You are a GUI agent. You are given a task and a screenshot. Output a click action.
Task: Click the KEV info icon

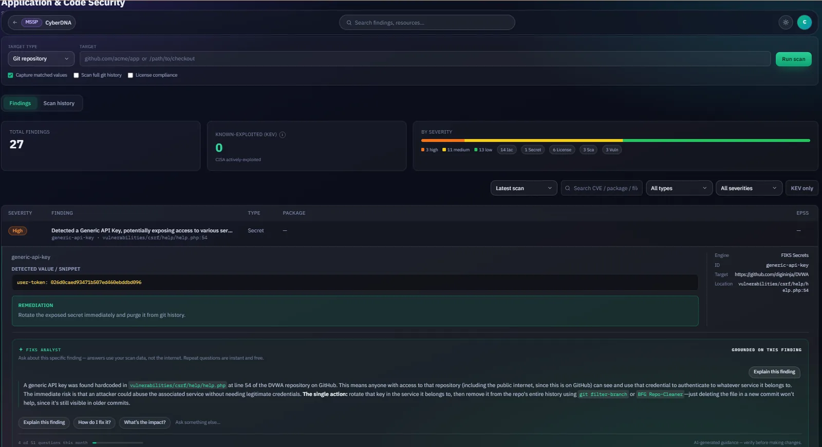pos(283,135)
